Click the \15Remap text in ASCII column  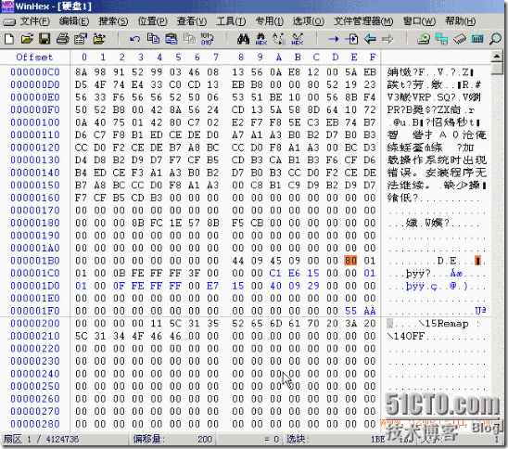click(443, 324)
